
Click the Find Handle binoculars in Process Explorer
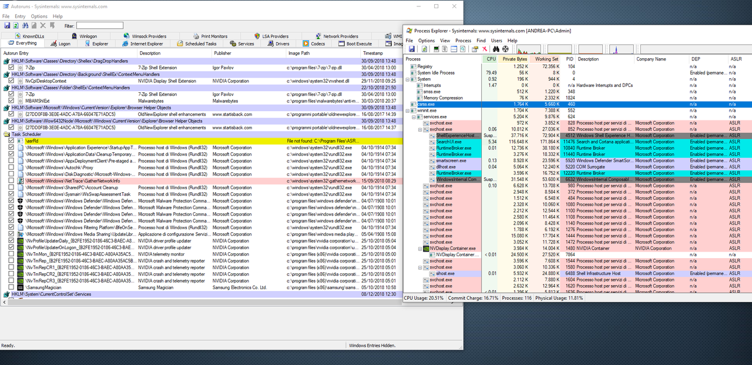(496, 49)
